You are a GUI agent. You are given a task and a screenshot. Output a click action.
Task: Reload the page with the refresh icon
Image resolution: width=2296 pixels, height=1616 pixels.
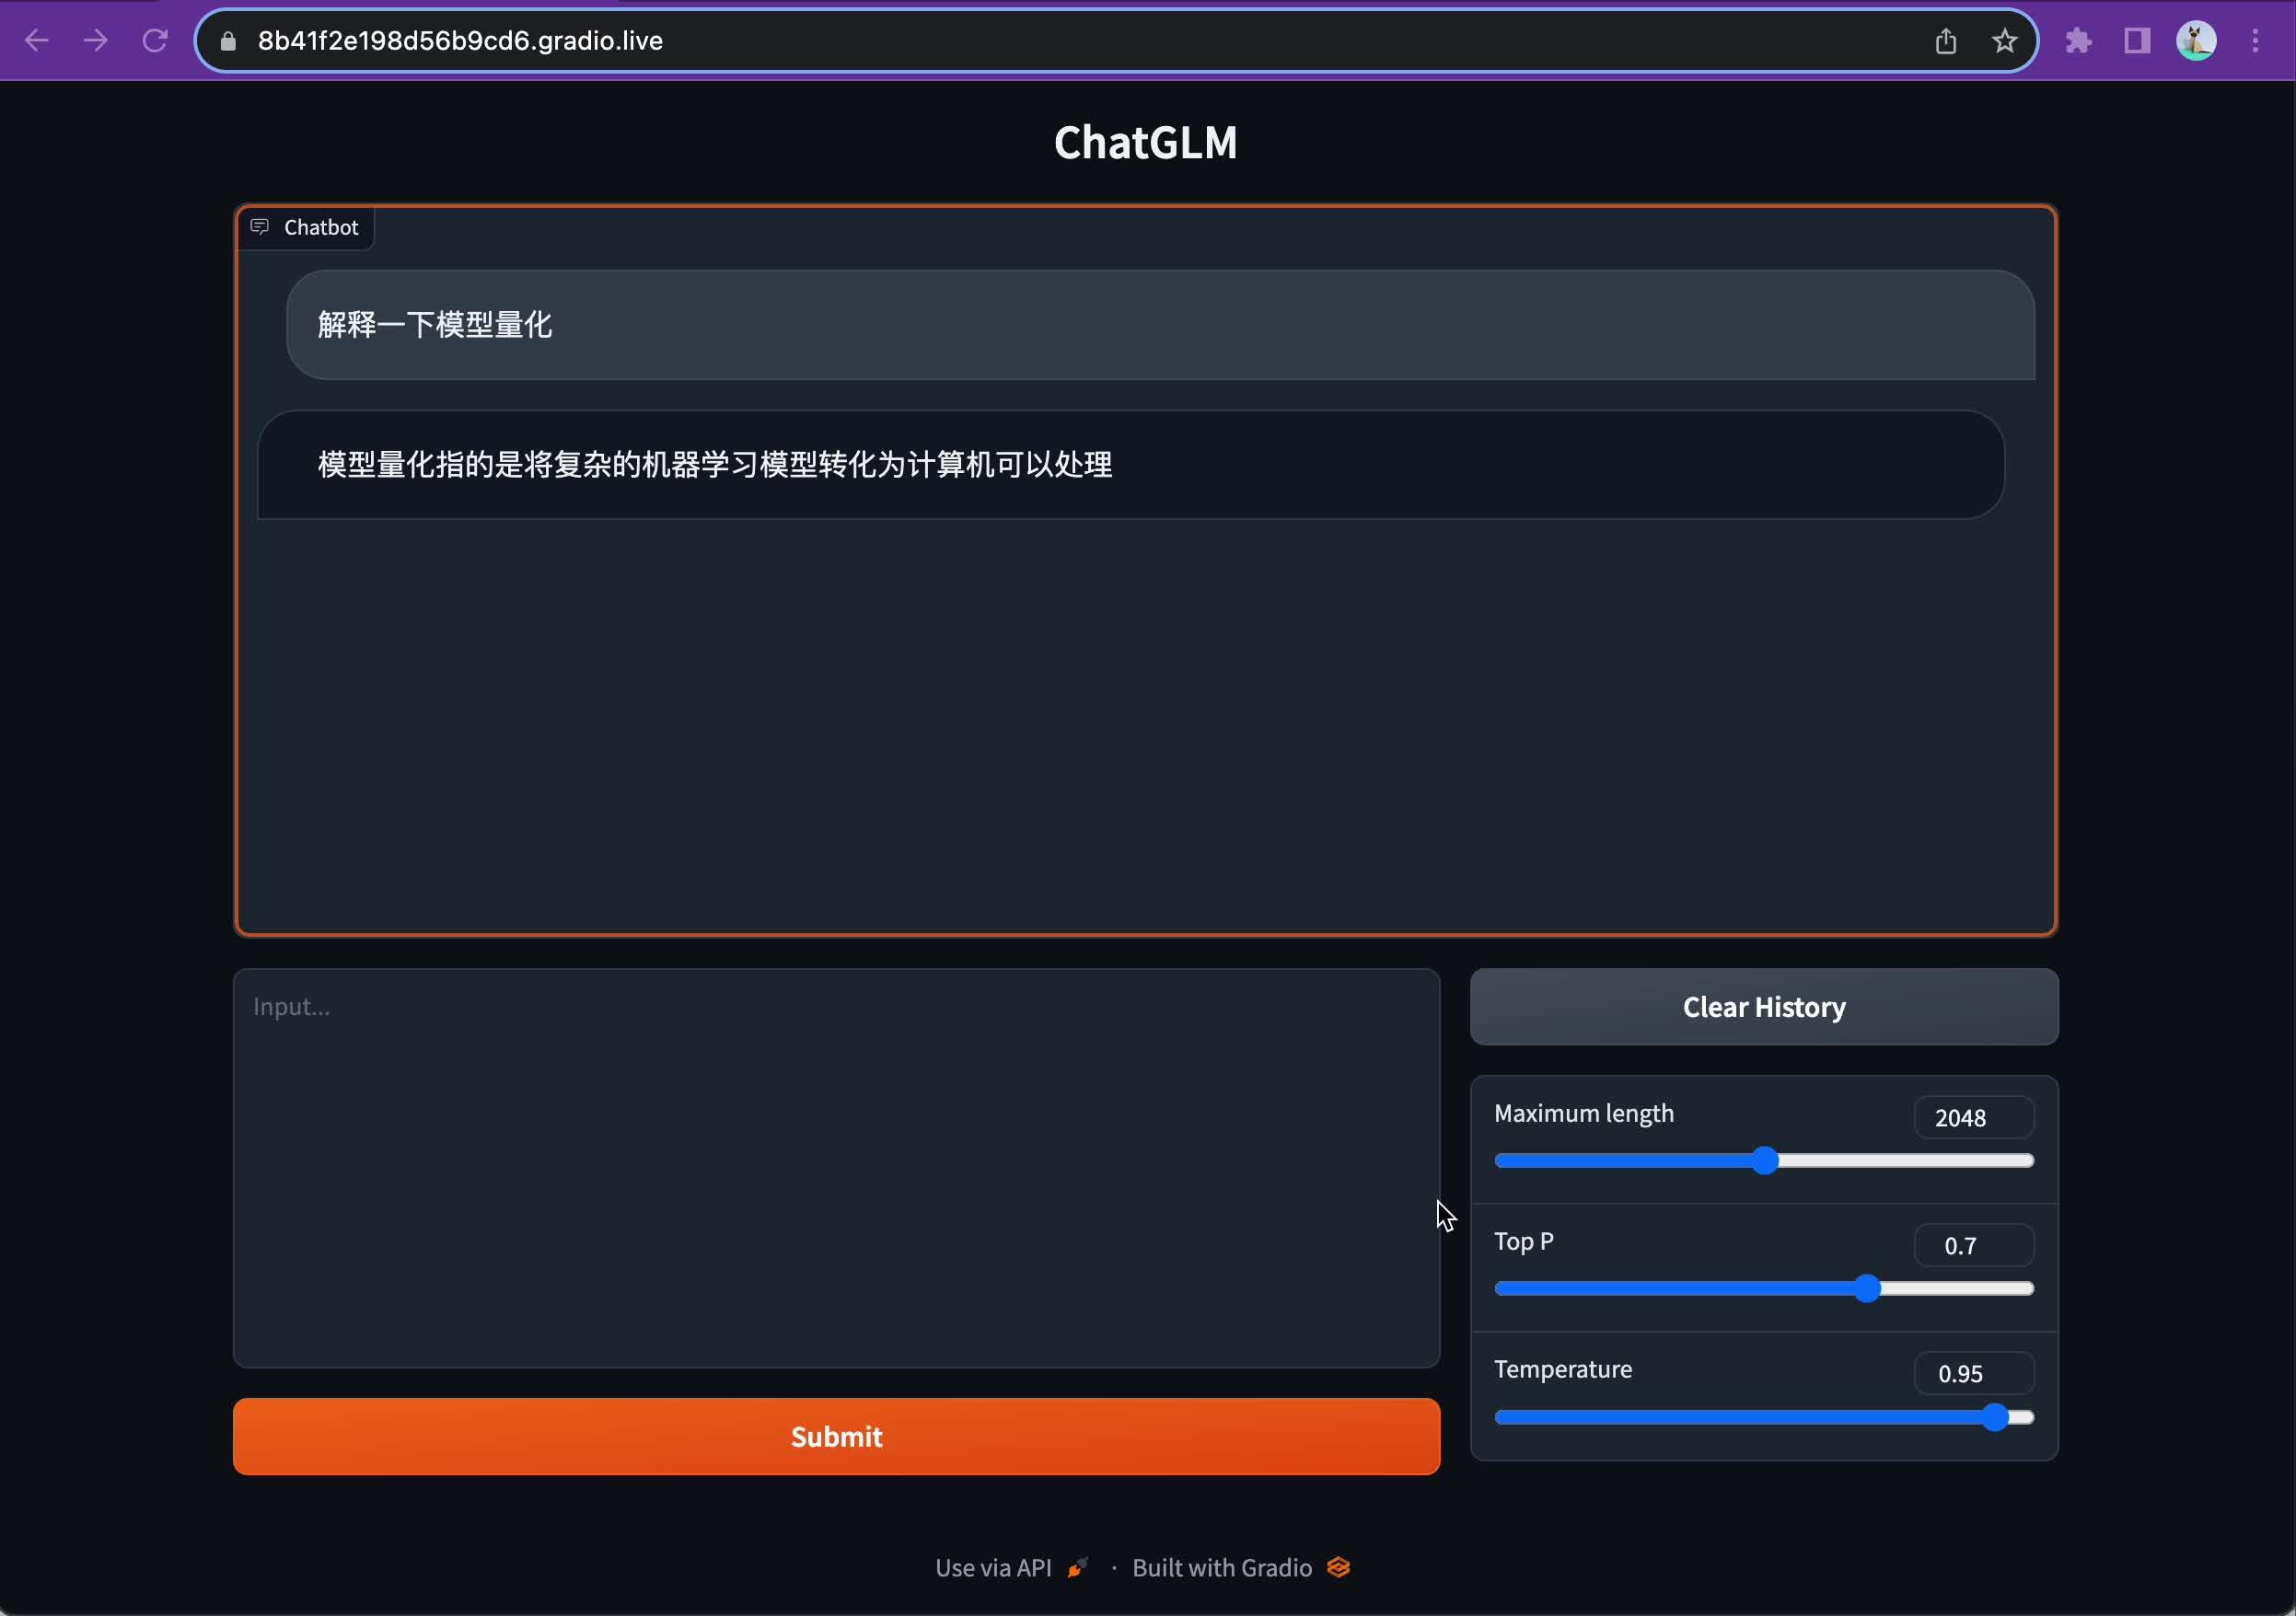[x=155, y=41]
